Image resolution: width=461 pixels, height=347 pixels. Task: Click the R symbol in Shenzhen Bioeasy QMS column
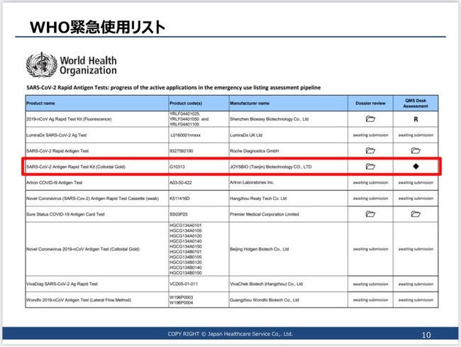(x=416, y=119)
